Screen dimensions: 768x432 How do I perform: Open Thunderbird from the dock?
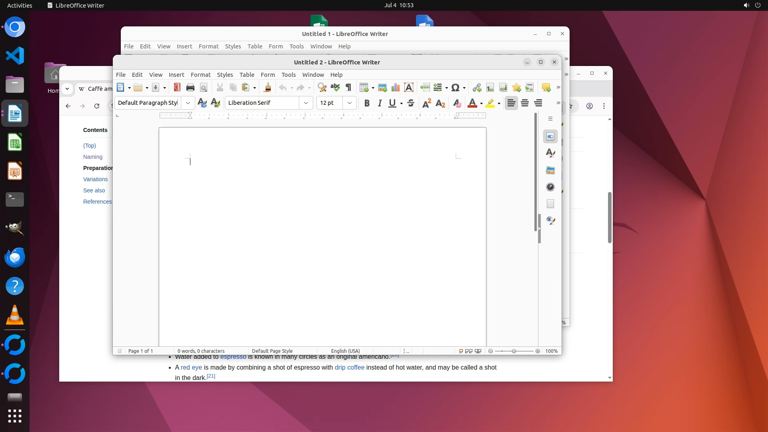[x=15, y=257]
